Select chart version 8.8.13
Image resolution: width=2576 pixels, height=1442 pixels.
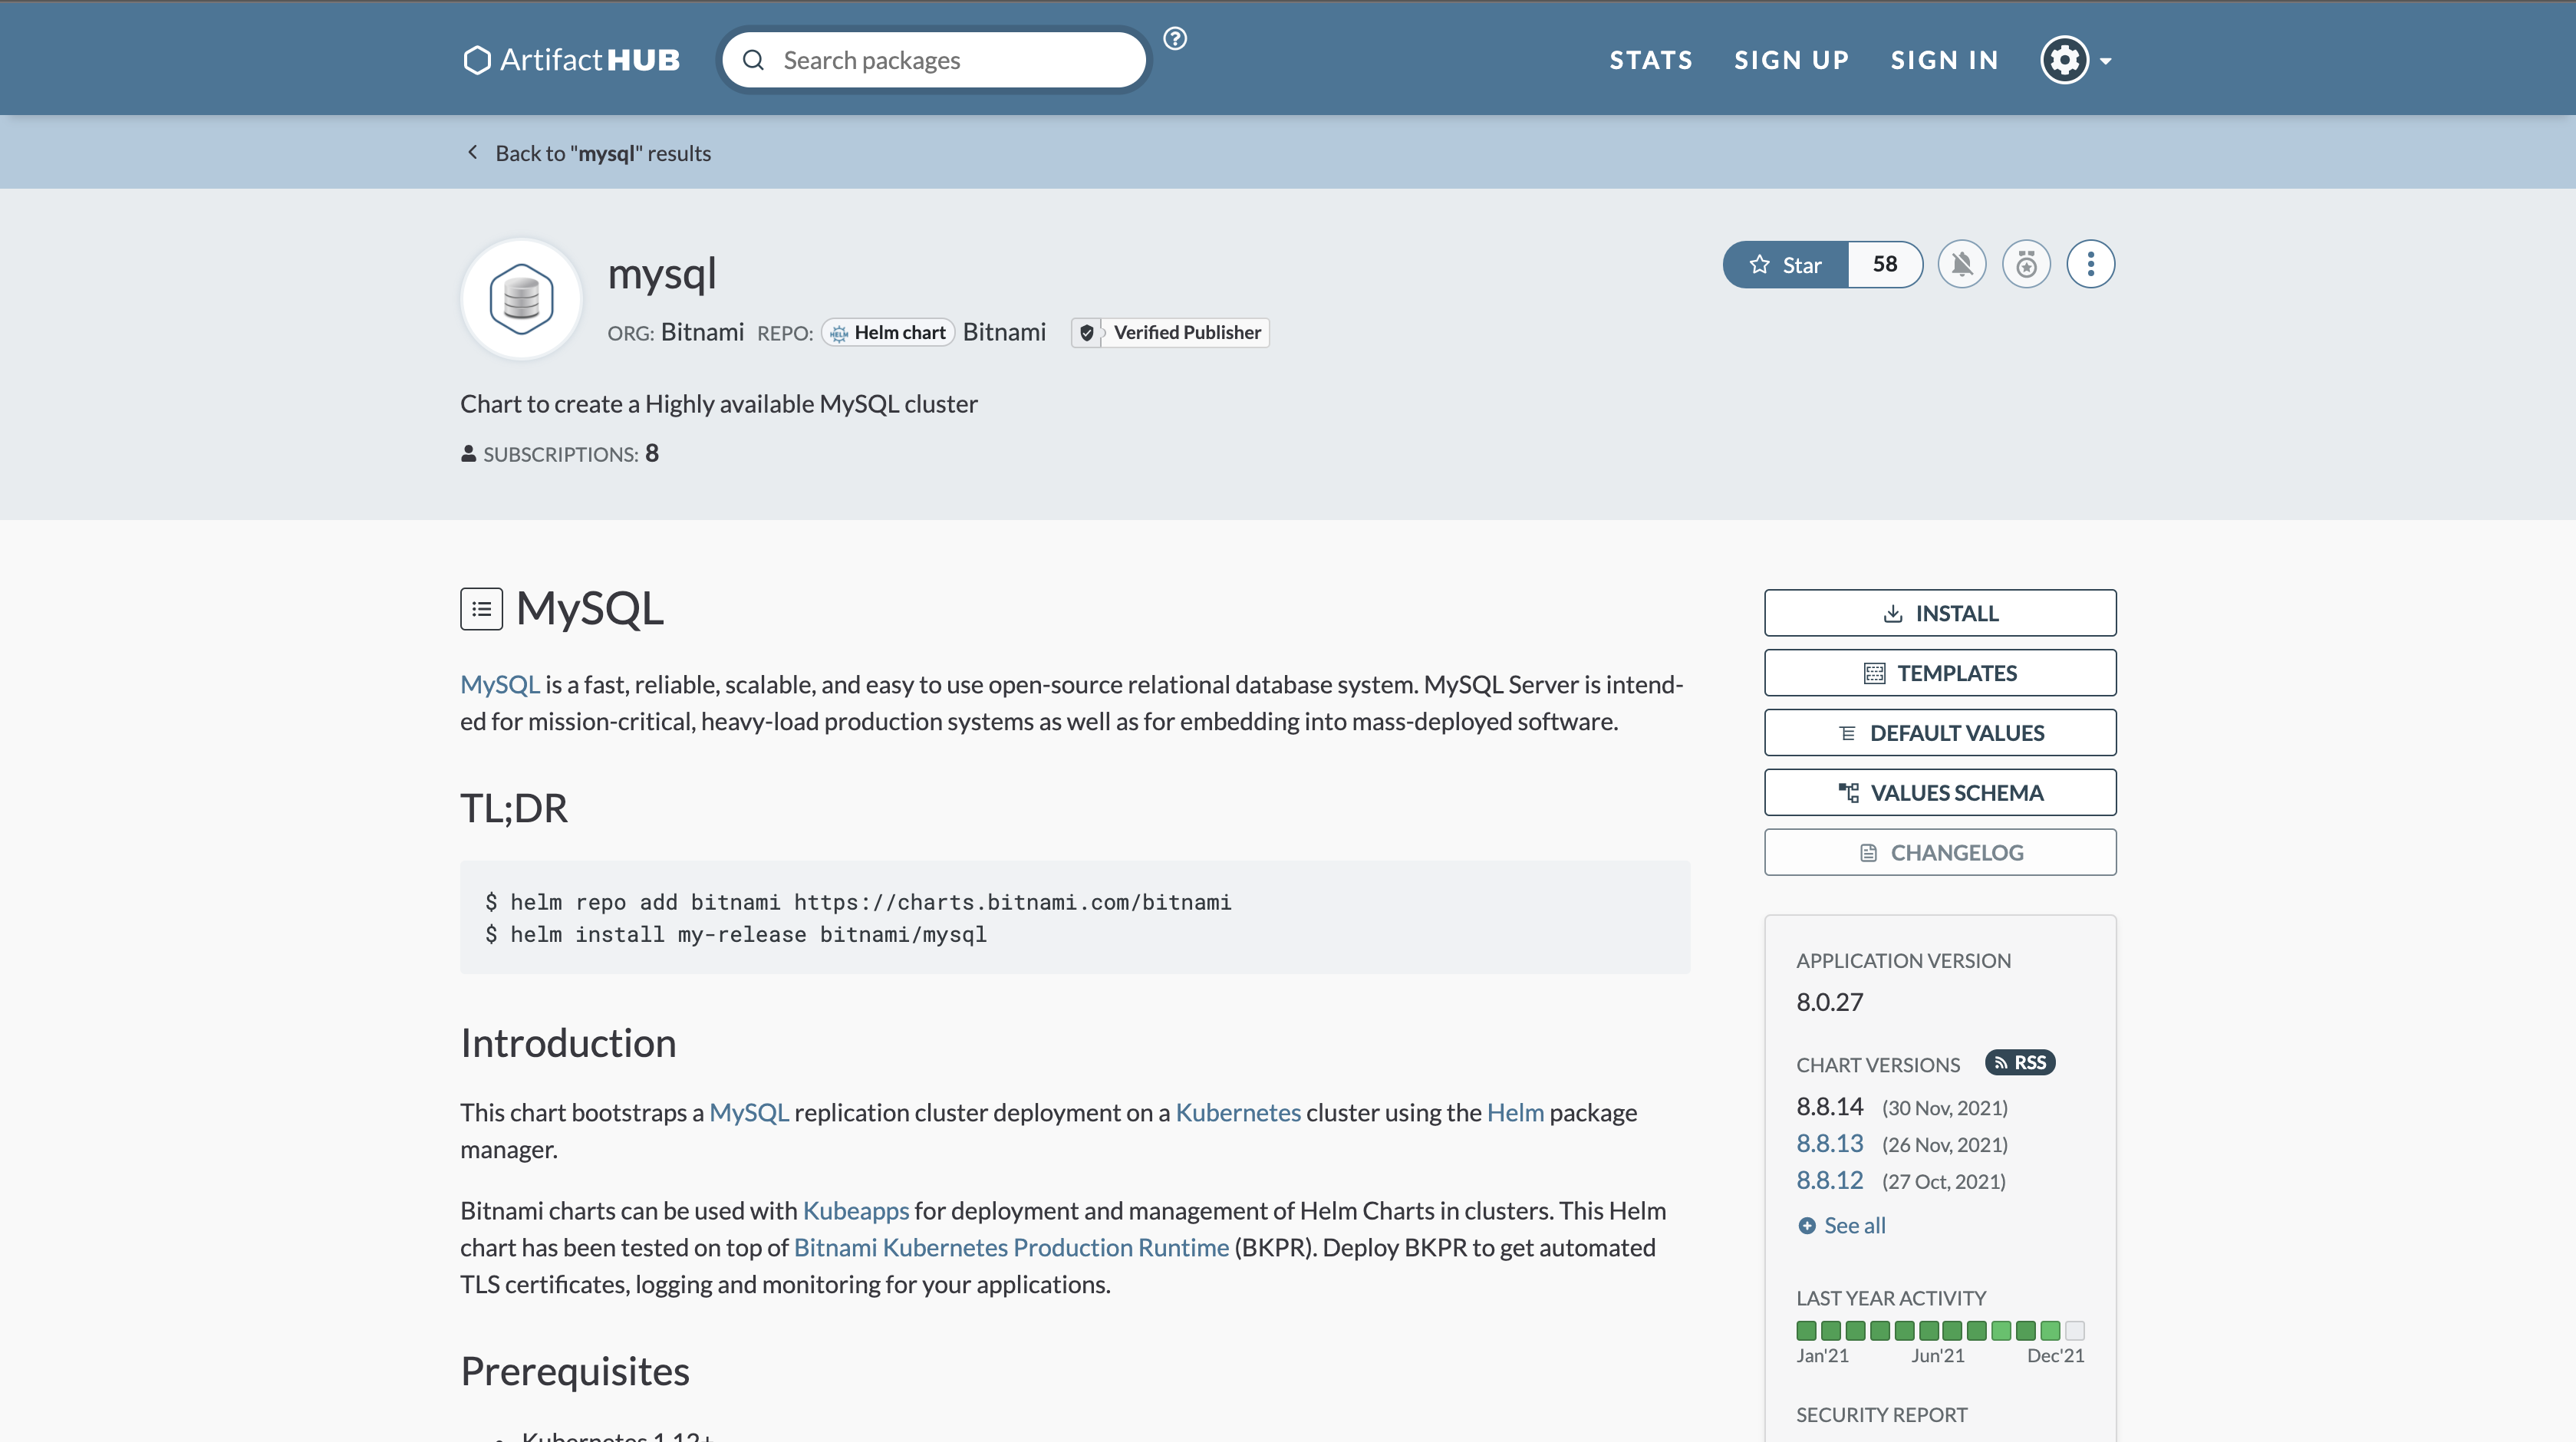(1830, 1143)
